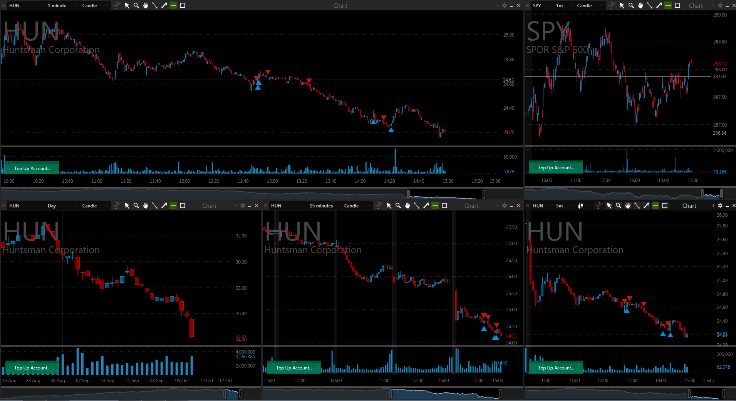Select pointer tool in HUN 15 minutes chart
The width and height of the screenshot is (736, 401).
pos(389,206)
